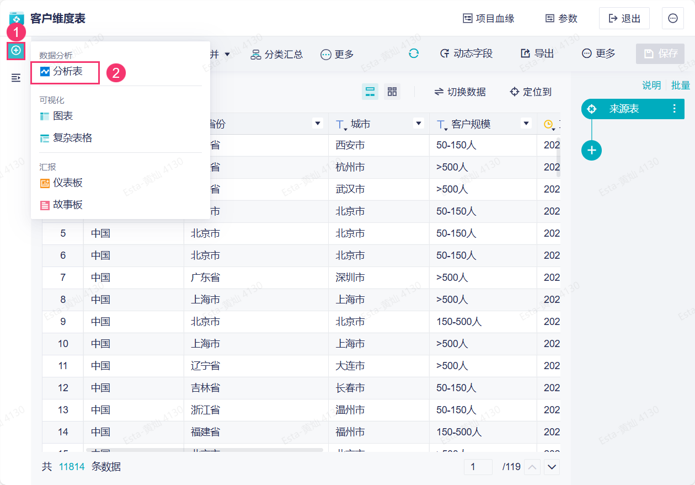Click the 城市 column text type icon
This screenshot has width=695, height=485.
coord(341,125)
